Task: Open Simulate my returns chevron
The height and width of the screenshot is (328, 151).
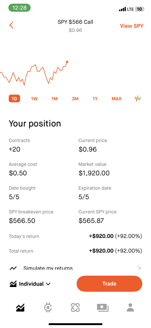Action: [x=140, y=268]
